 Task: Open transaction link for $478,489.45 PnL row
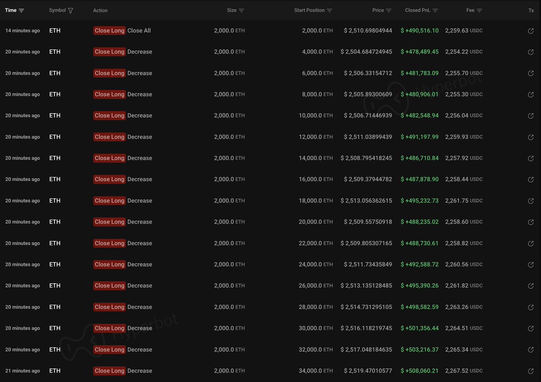[x=531, y=52]
